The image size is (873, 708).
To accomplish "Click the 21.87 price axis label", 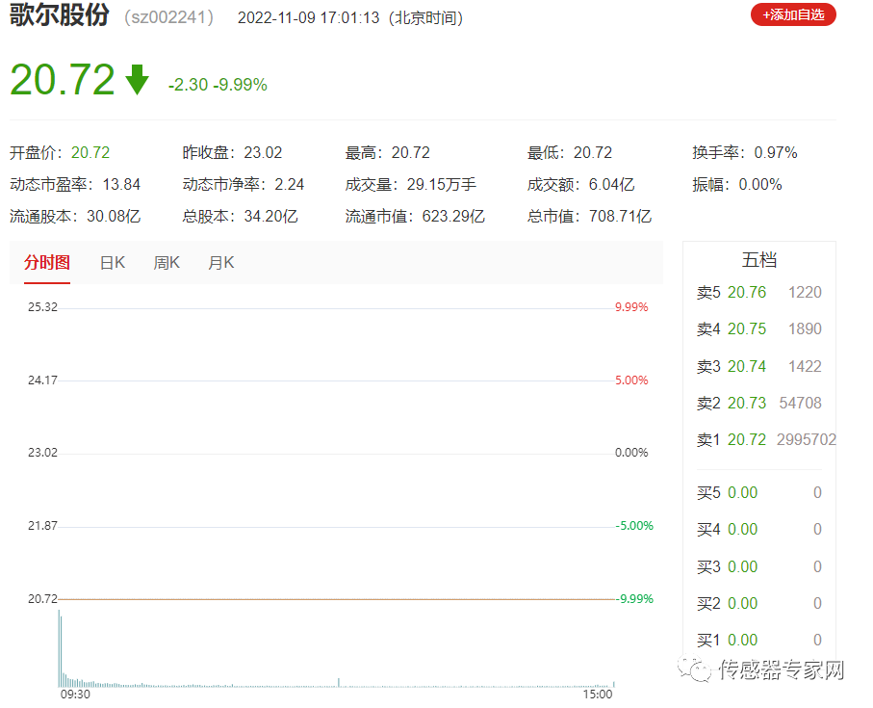I will pos(43,526).
